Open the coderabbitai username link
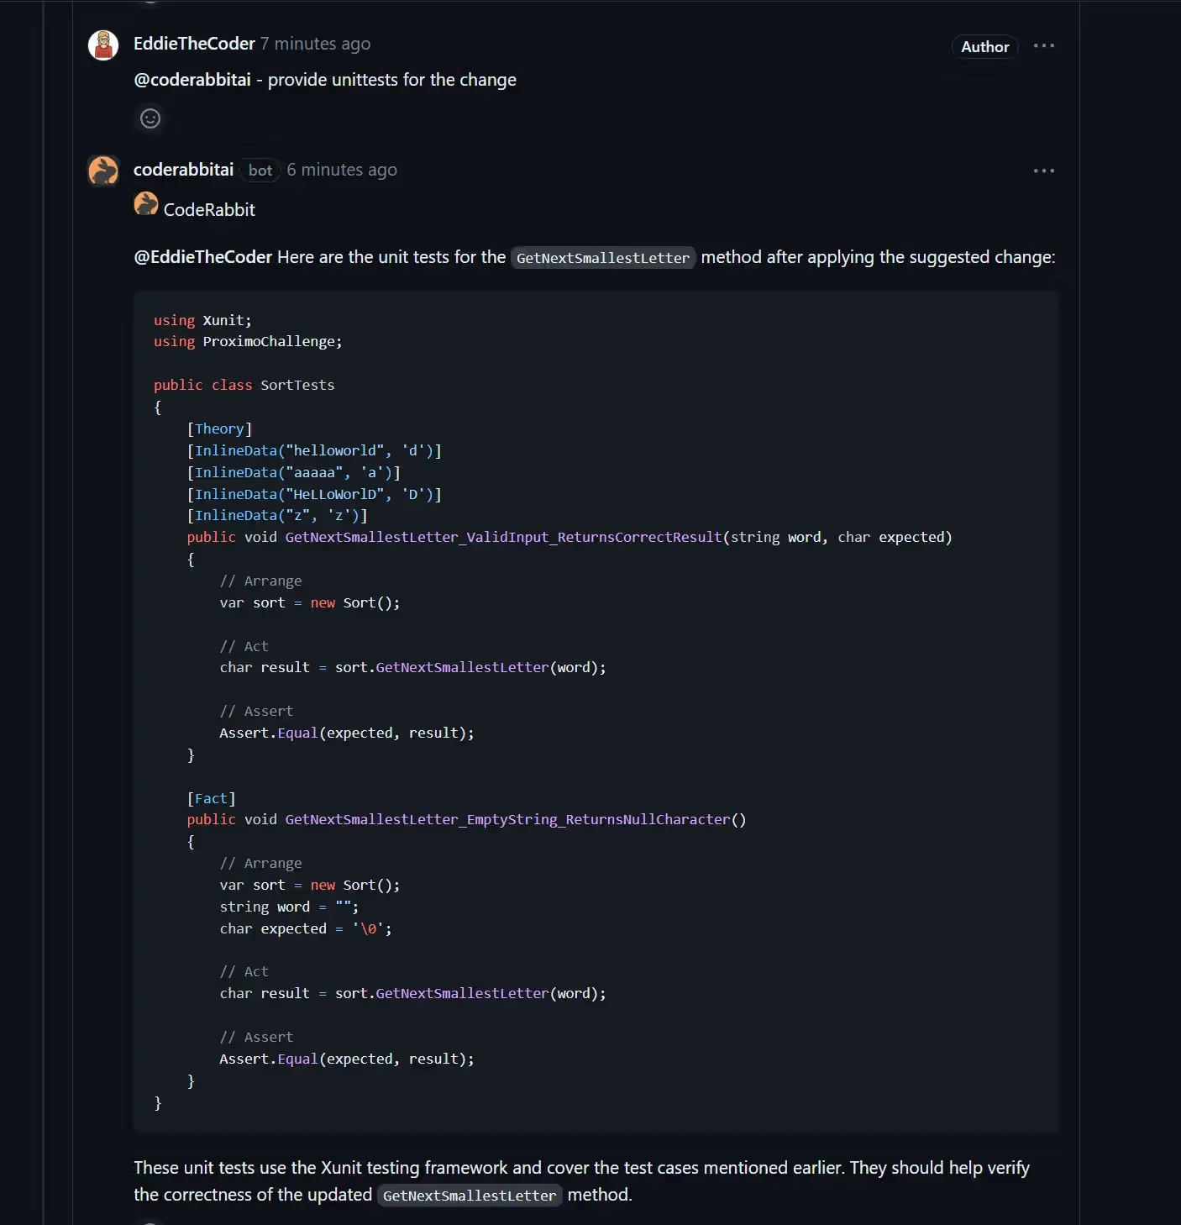The width and height of the screenshot is (1181, 1225). (183, 170)
